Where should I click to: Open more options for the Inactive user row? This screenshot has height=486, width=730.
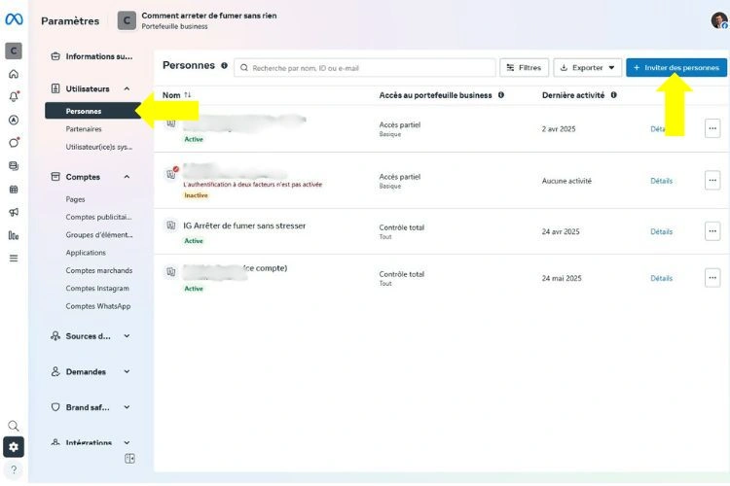tap(712, 180)
